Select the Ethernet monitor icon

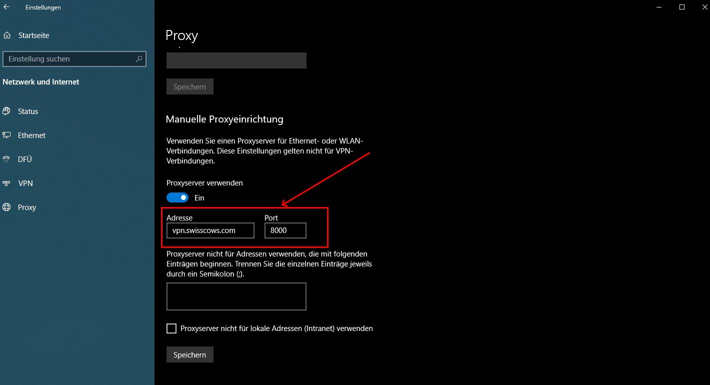click(x=6, y=135)
